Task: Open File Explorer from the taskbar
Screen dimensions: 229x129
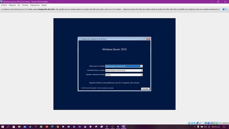Action: tap(19, 126)
